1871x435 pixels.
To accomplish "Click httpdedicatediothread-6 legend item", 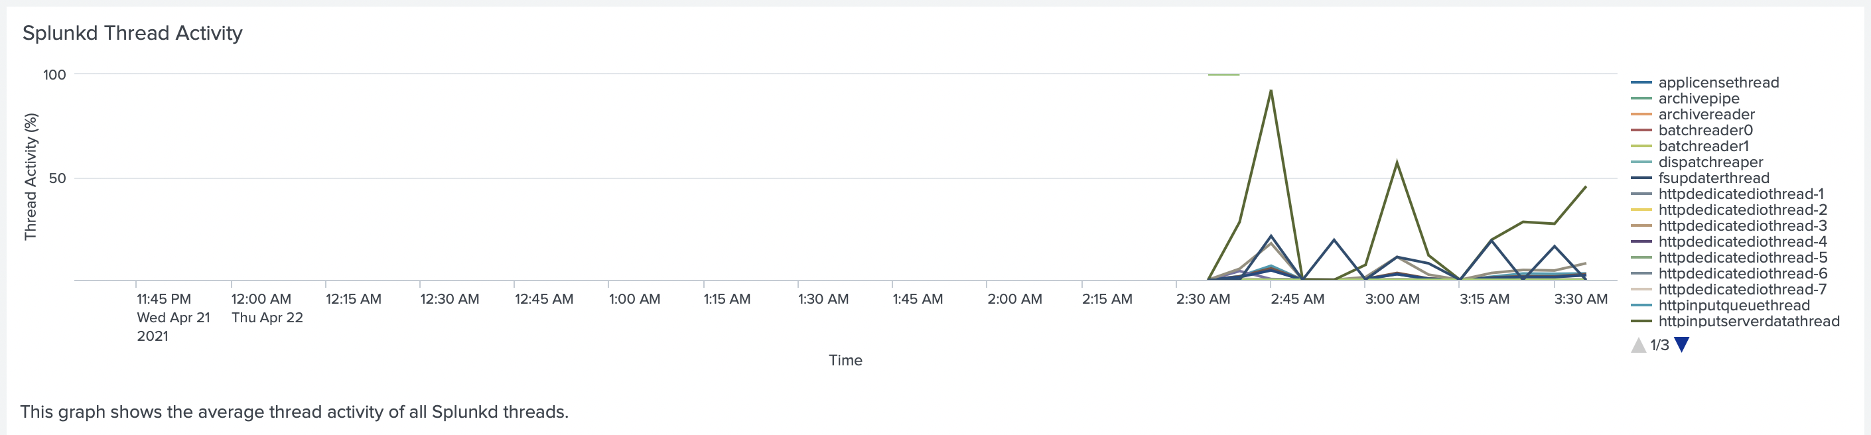I will point(1742,275).
